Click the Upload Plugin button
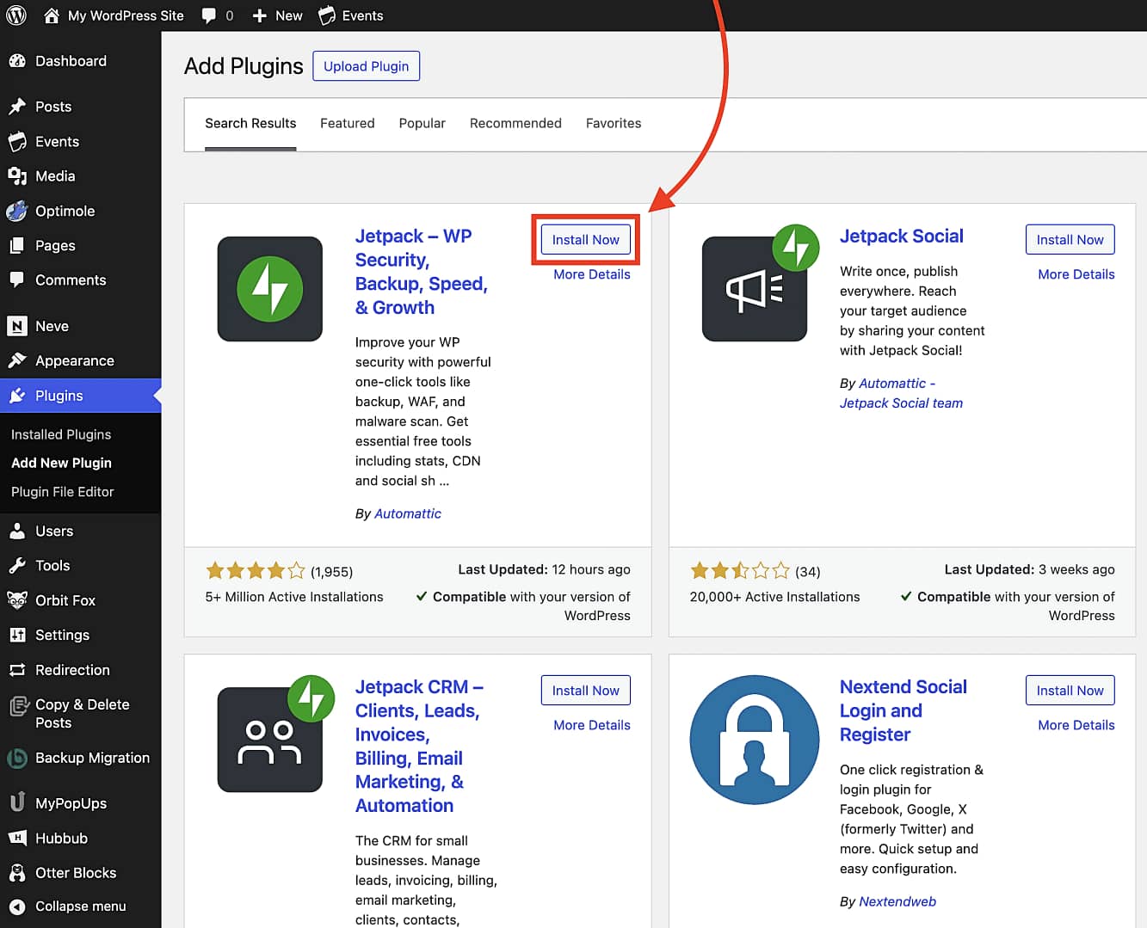This screenshot has height=928, width=1147. pos(367,66)
